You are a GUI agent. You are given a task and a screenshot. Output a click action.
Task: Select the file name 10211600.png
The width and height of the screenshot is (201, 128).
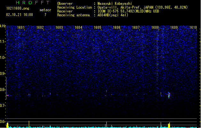[18, 8]
